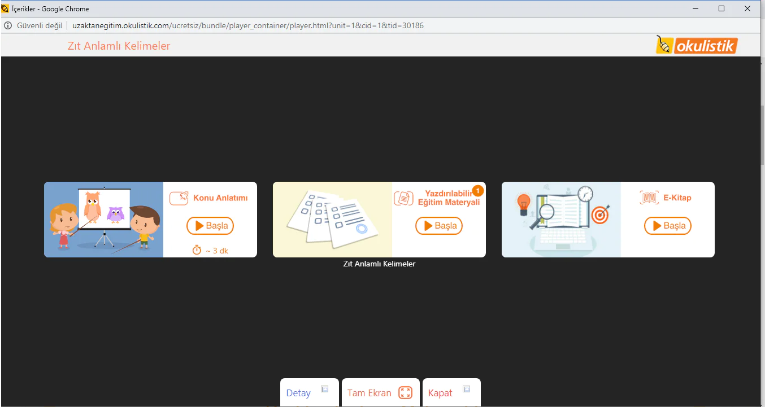Click the E-Kitap open book icon

click(x=649, y=198)
